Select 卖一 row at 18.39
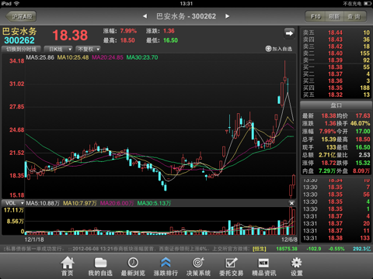Viewport: 373px width, 279px height. [x=336, y=60]
